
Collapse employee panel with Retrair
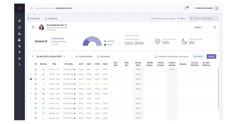[x=199, y=28]
